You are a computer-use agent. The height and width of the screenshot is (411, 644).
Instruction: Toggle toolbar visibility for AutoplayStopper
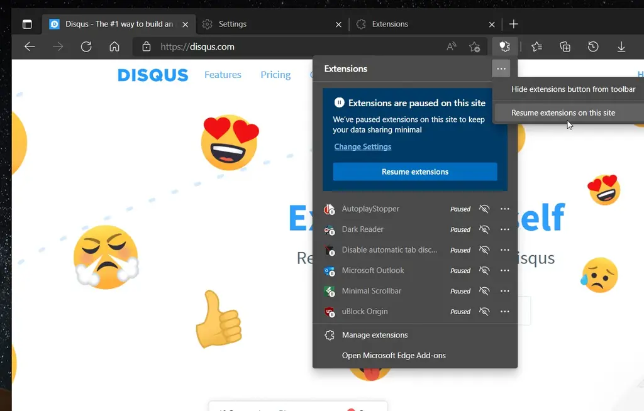(x=484, y=209)
